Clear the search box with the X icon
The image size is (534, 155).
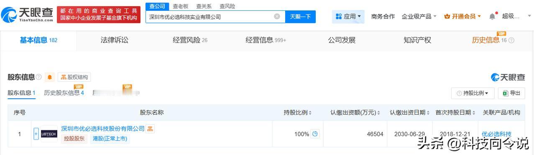click(x=277, y=17)
